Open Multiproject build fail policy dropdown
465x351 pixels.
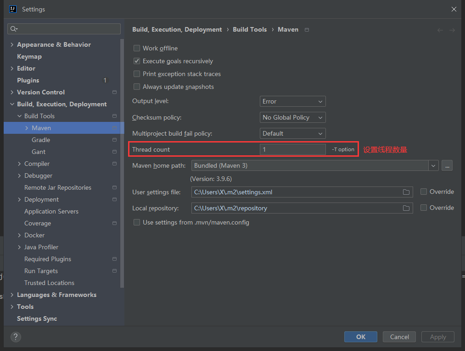coord(293,133)
